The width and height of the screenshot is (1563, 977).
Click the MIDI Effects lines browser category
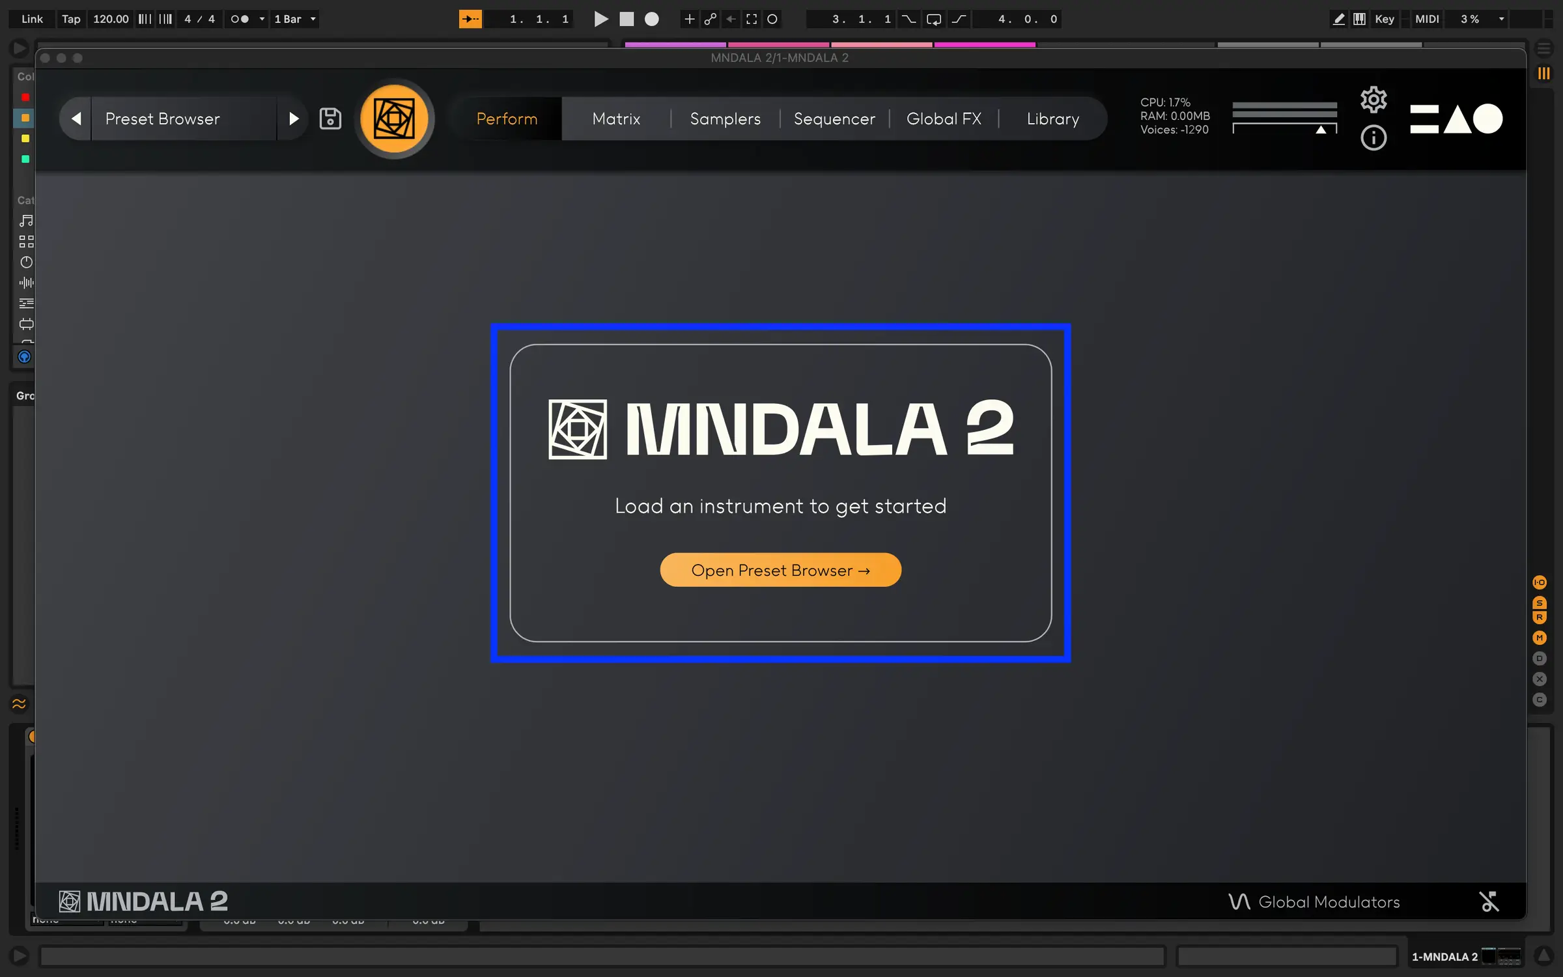pos(26,303)
